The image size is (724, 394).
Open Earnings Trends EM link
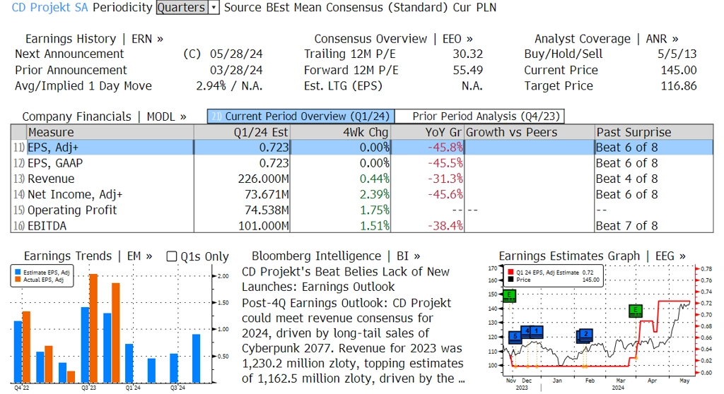click(88, 256)
